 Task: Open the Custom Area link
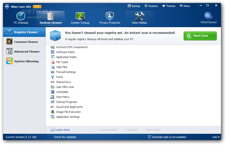62,130
